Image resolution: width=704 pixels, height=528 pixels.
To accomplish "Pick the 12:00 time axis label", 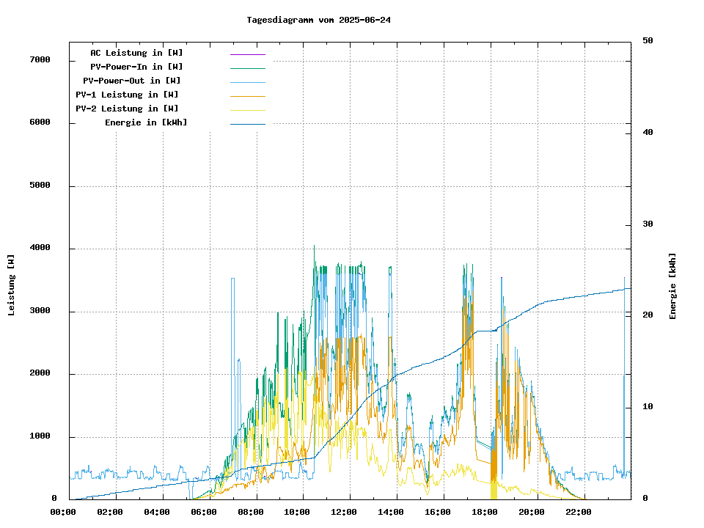I will 344,512.
